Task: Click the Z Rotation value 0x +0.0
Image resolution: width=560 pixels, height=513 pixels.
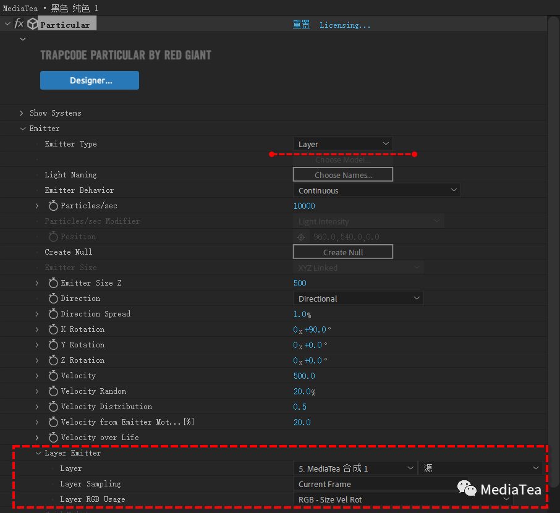Action: (310, 360)
